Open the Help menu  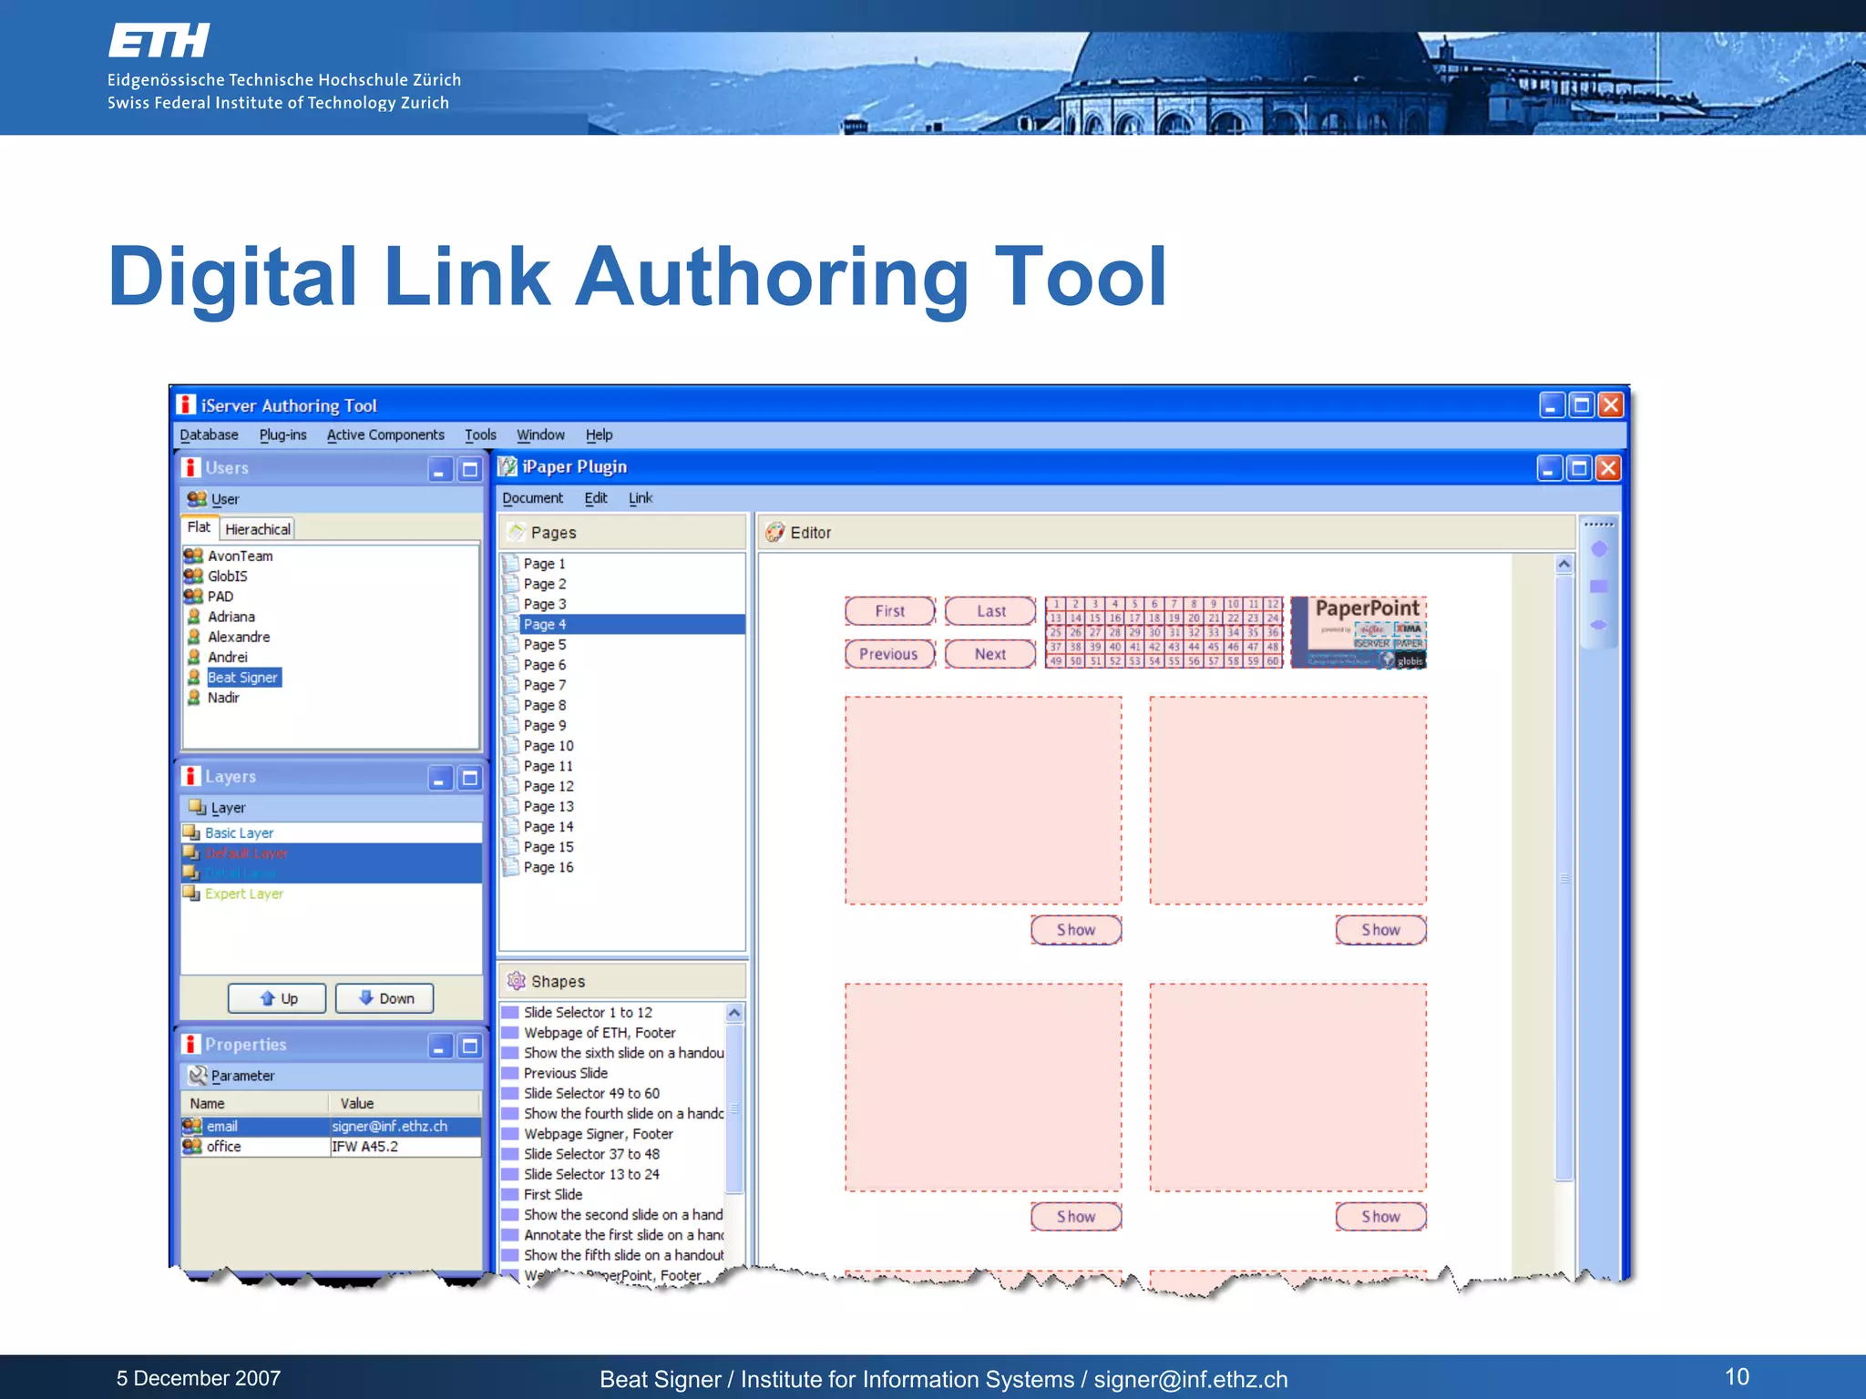pos(599,435)
